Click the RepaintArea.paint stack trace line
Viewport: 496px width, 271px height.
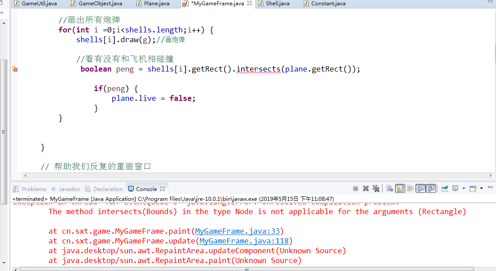[x=175, y=261]
